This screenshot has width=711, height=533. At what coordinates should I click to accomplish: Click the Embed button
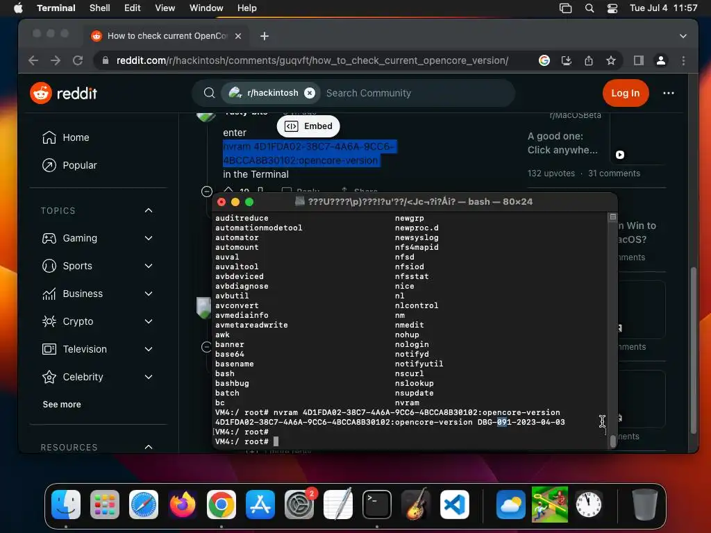click(x=308, y=126)
